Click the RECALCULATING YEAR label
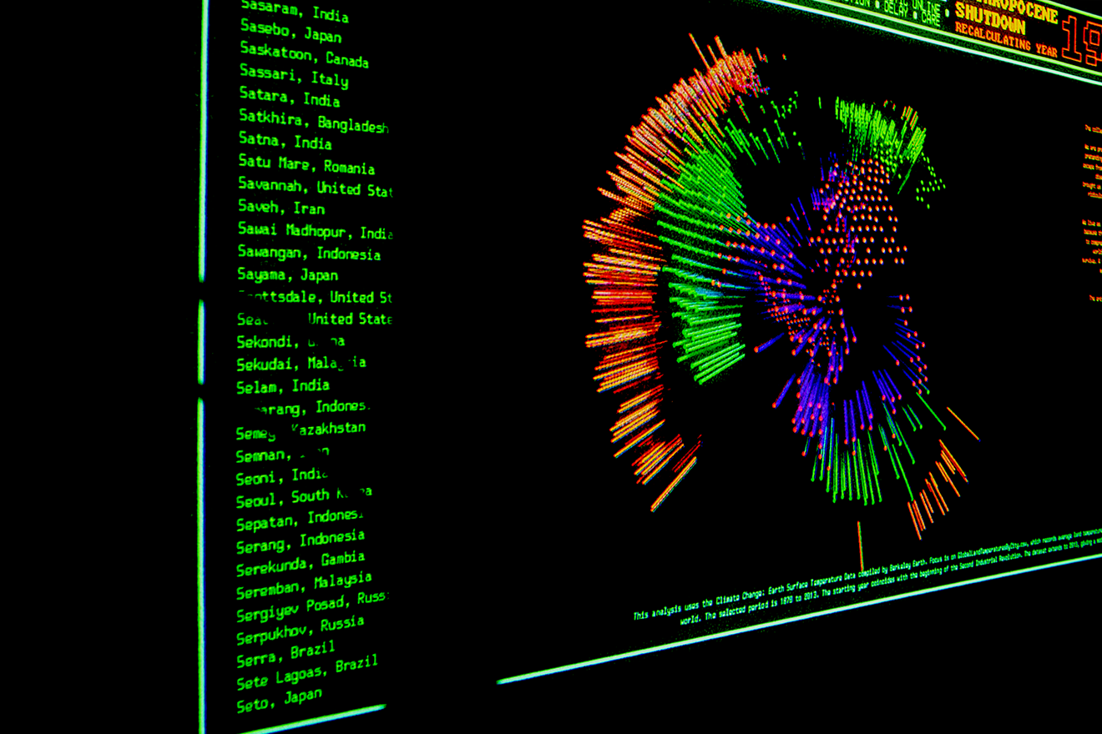 (x=1005, y=40)
